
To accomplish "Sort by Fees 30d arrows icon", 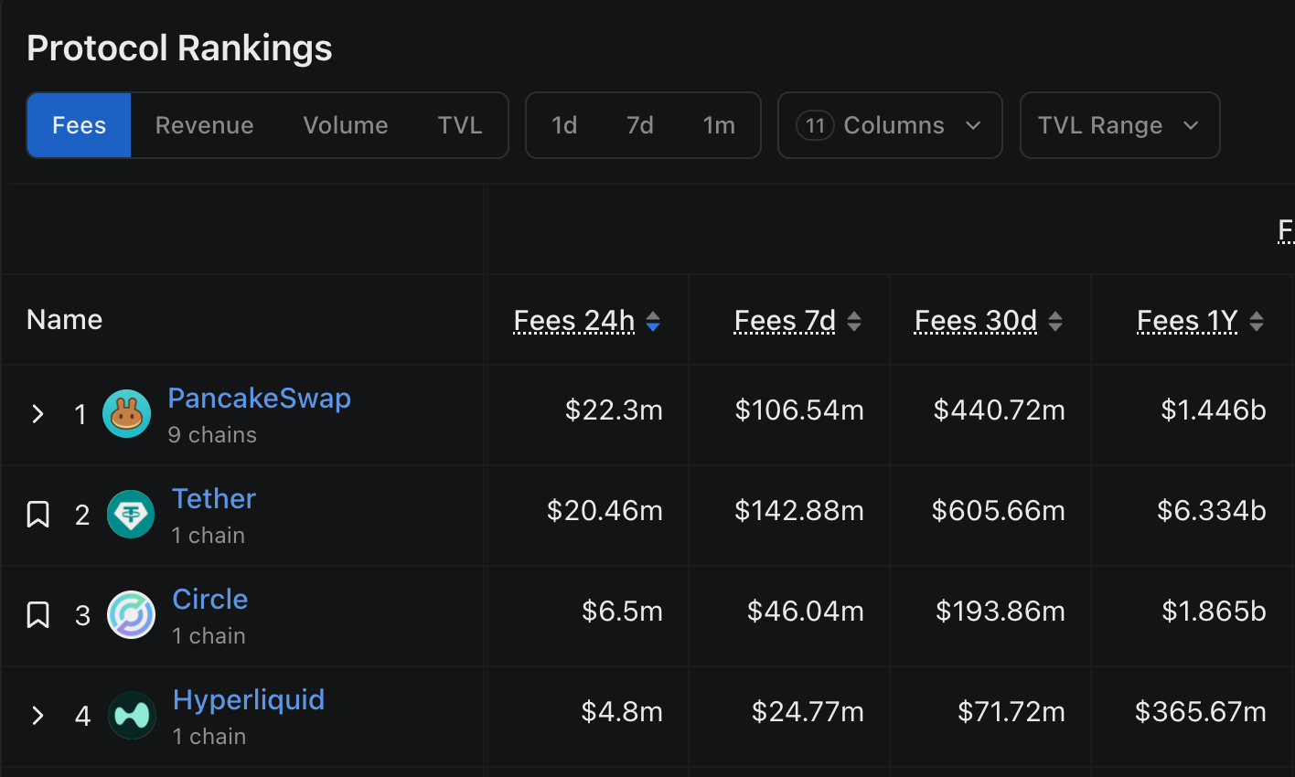I will (1055, 321).
